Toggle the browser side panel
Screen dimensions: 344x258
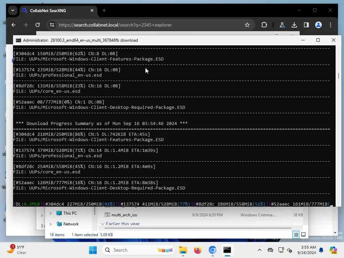(x=306, y=25)
